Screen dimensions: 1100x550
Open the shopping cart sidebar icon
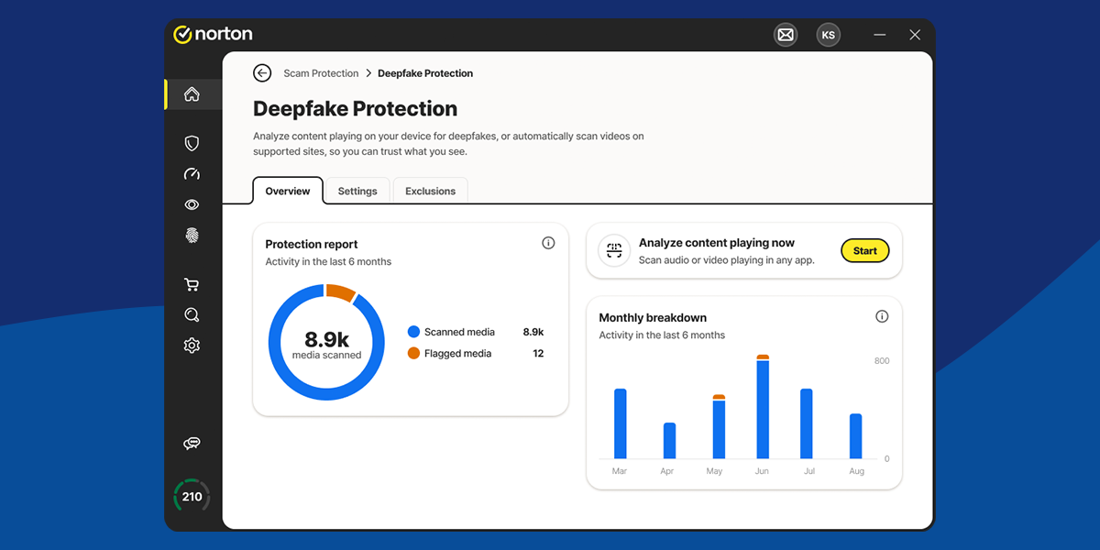click(x=192, y=284)
